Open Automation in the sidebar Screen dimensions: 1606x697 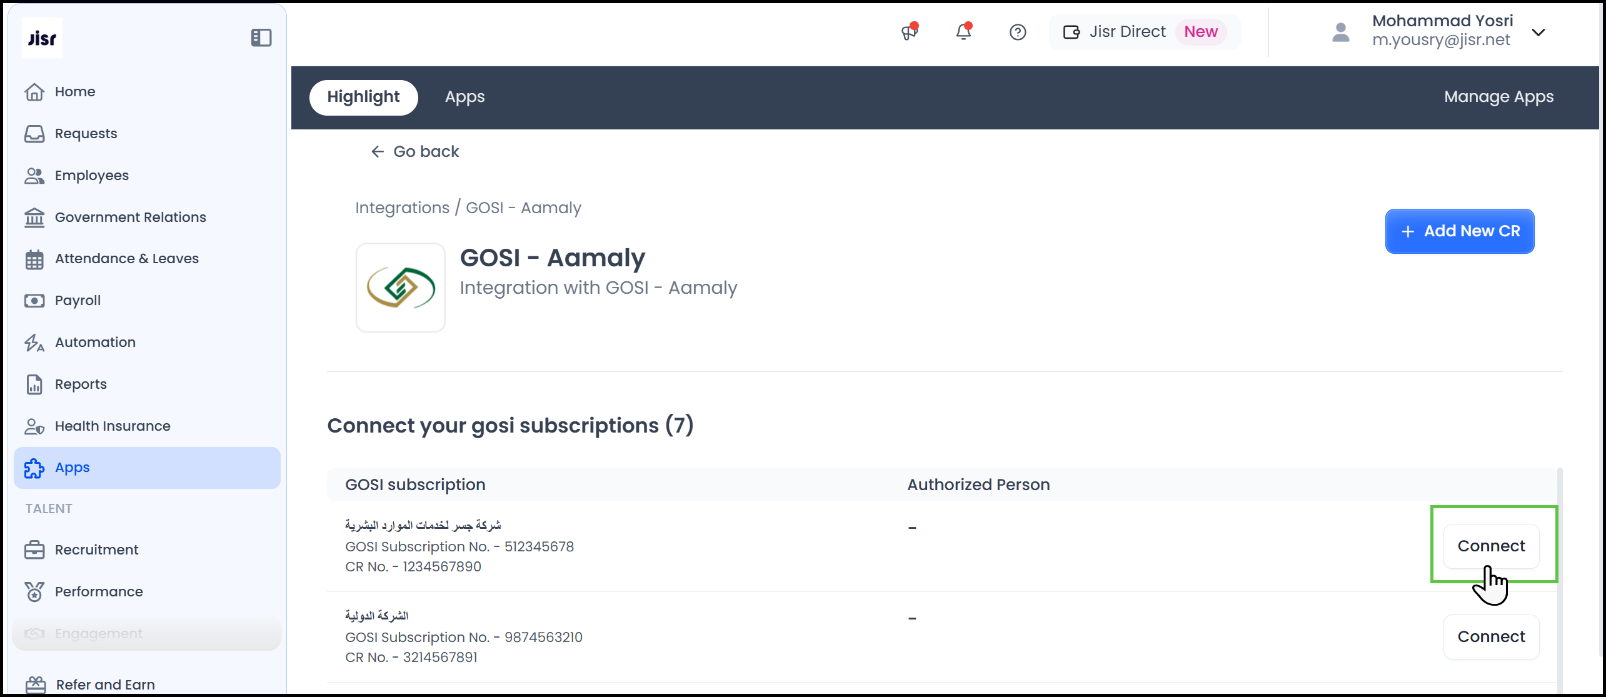(x=95, y=342)
